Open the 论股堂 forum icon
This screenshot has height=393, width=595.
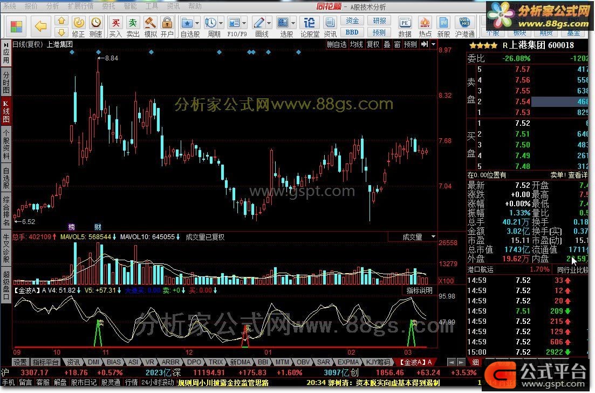[310, 26]
